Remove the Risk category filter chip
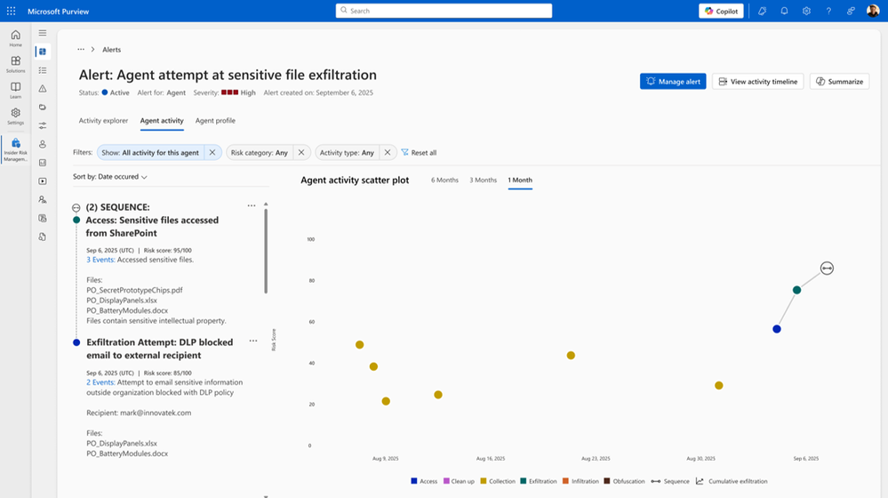Screen dimensions: 888x498 point(301,152)
